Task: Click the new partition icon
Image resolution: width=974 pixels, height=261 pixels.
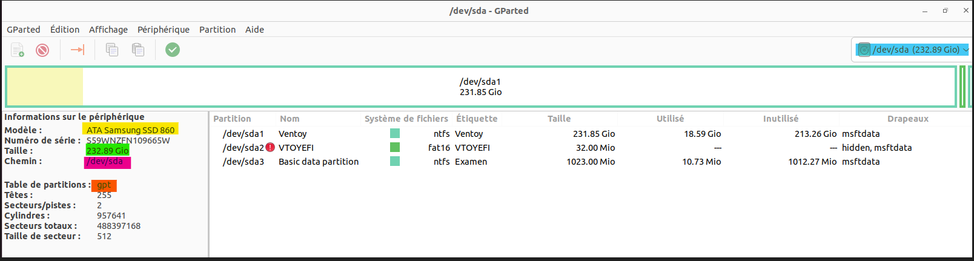Action: [x=18, y=50]
